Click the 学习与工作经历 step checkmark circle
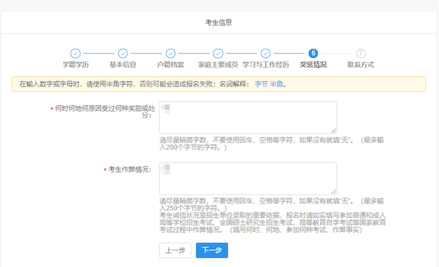 [x=265, y=53]
